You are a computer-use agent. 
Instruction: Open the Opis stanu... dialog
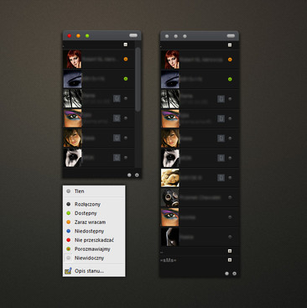pos(94,271)
